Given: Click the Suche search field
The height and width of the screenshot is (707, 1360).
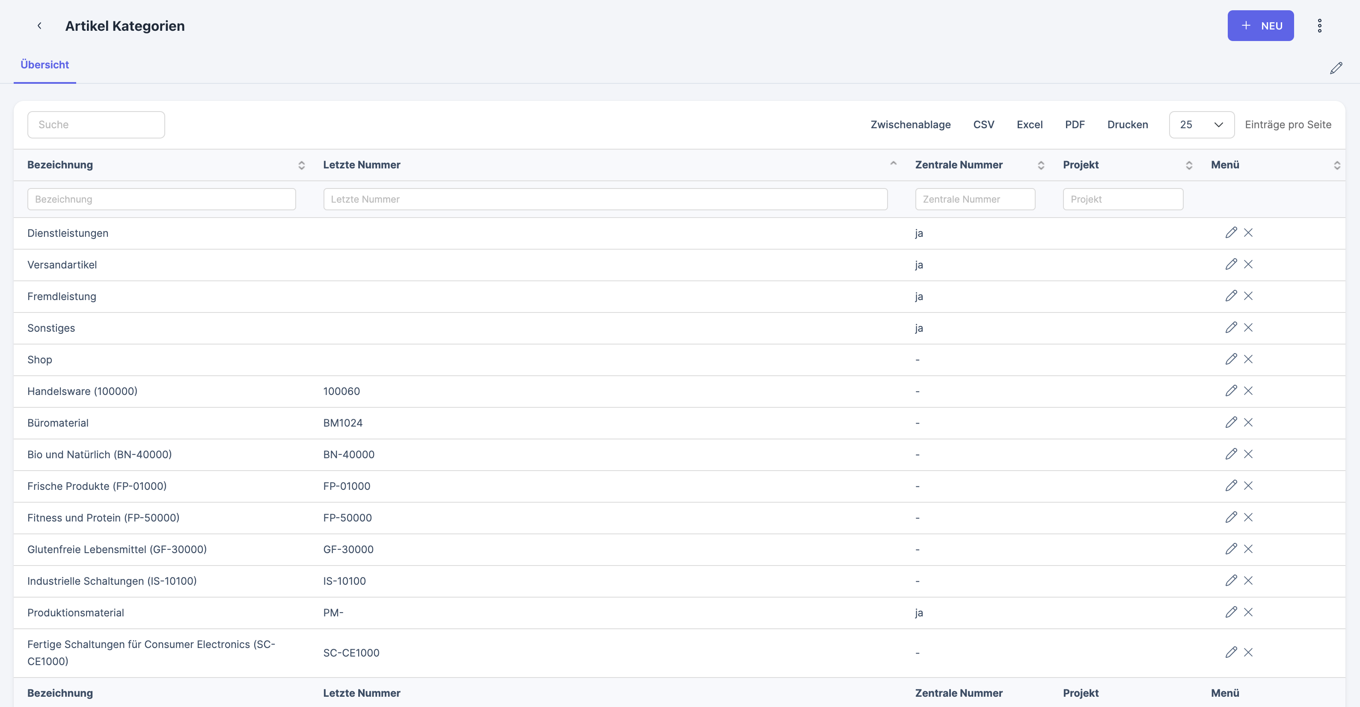Looking at the screenshot, I should [x=96, y=125].
